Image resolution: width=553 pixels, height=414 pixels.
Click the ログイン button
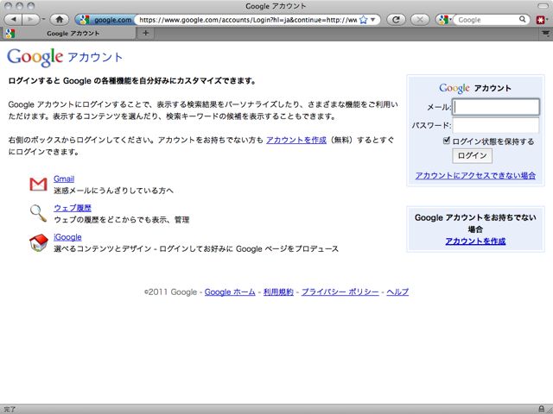point(472,155)
